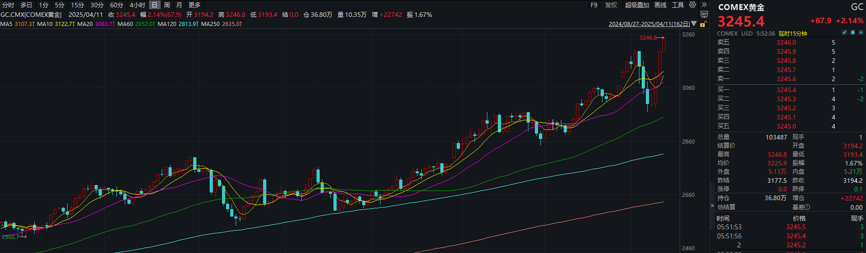The height and width of the screenshot is (253, 866).
Task: Select the 日 daily period tab
Action: (155, 5)
